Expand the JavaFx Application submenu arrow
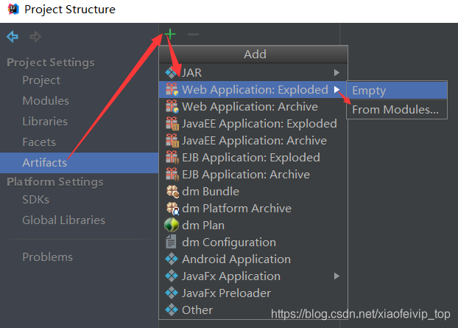The image size is (458, 328). pos(337,276)
